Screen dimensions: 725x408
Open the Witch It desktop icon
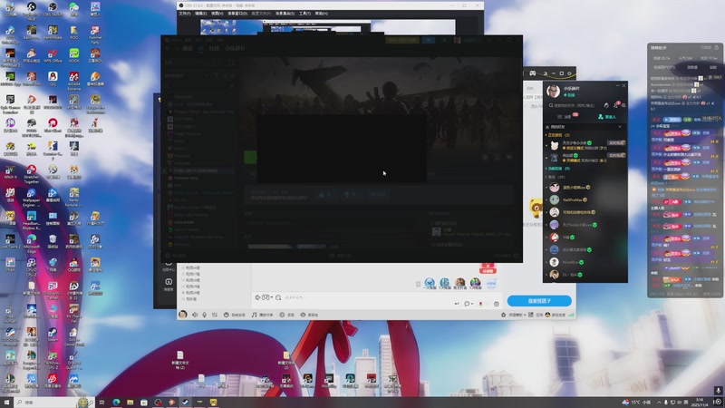point(10,172)
